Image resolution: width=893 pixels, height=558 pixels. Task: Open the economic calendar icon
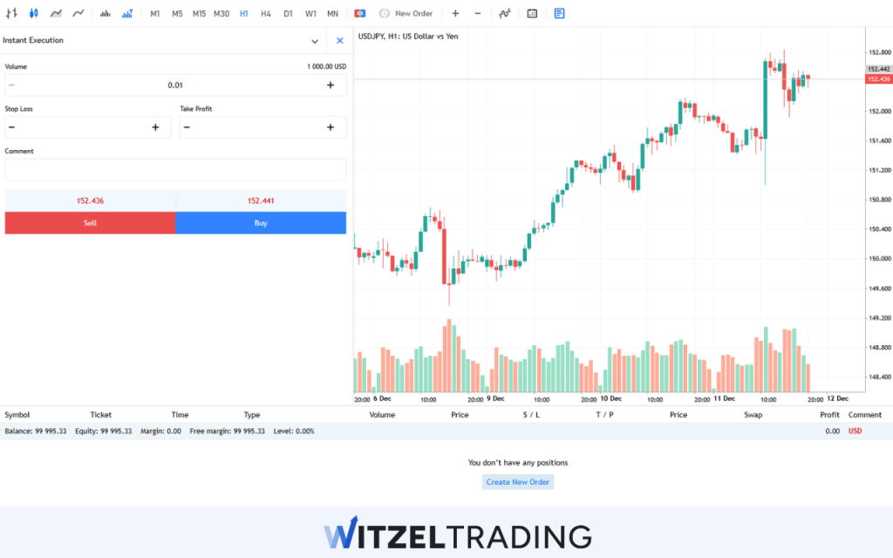click(531, 13)
